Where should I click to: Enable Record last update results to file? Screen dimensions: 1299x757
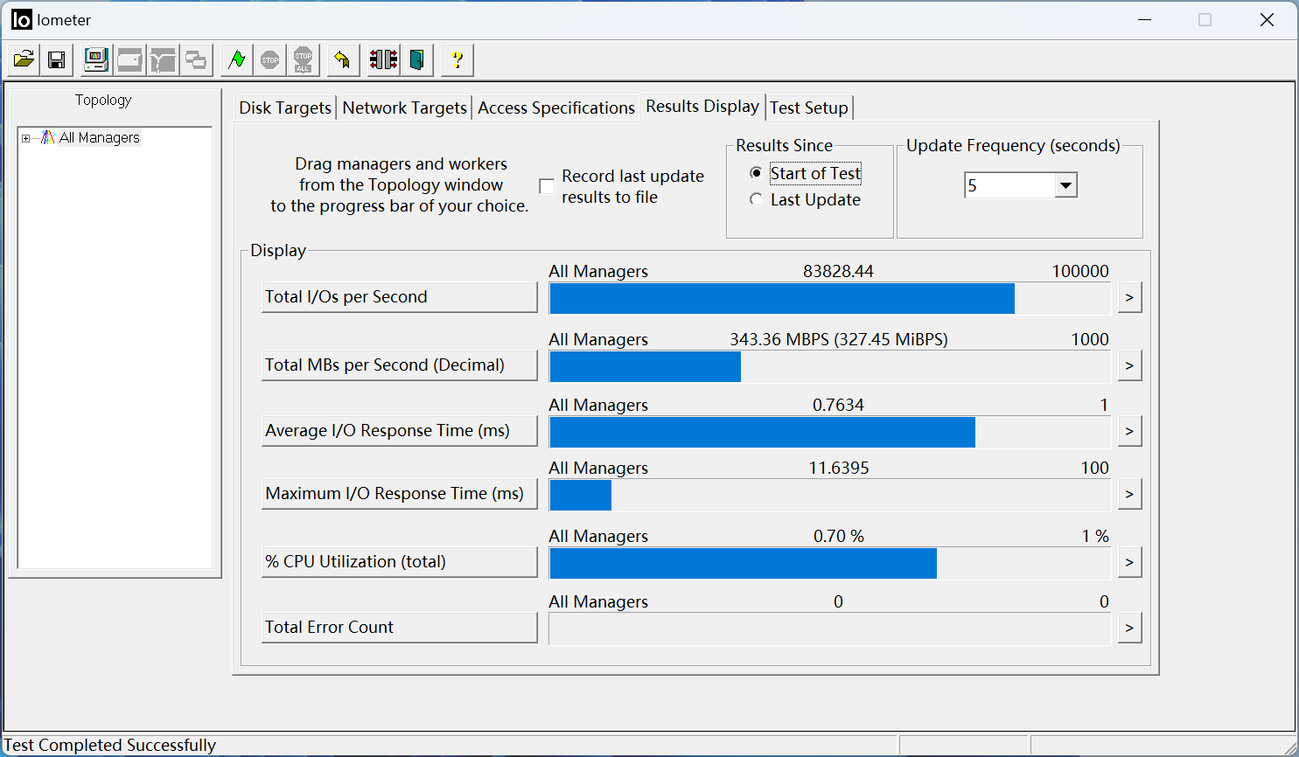pos(547,186)
